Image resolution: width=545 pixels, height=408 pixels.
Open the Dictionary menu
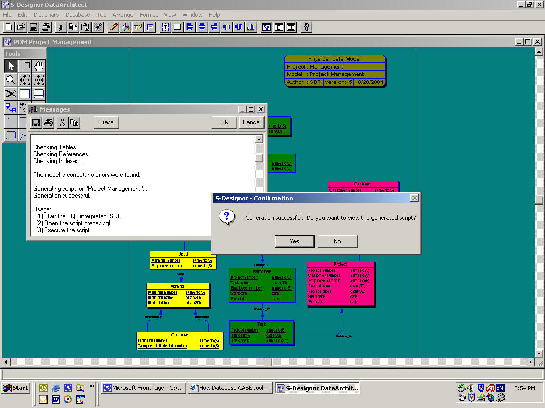point(46,15)
